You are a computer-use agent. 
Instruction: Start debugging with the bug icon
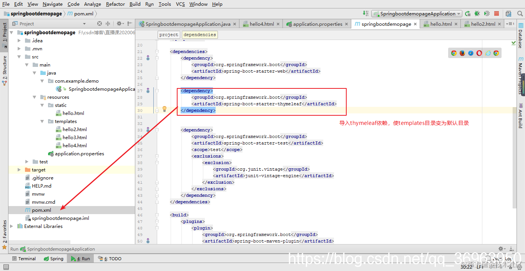477,13
